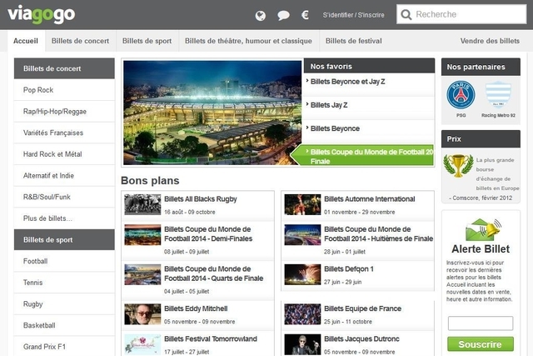Open Billets de concert tab

pyautogui.click(x=80, y=41)
